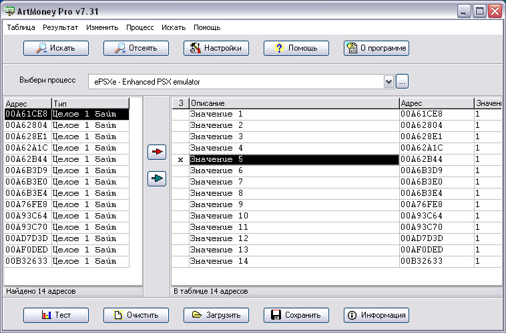Toggle freeze cell for Значение 4 row

coord(180,148)
